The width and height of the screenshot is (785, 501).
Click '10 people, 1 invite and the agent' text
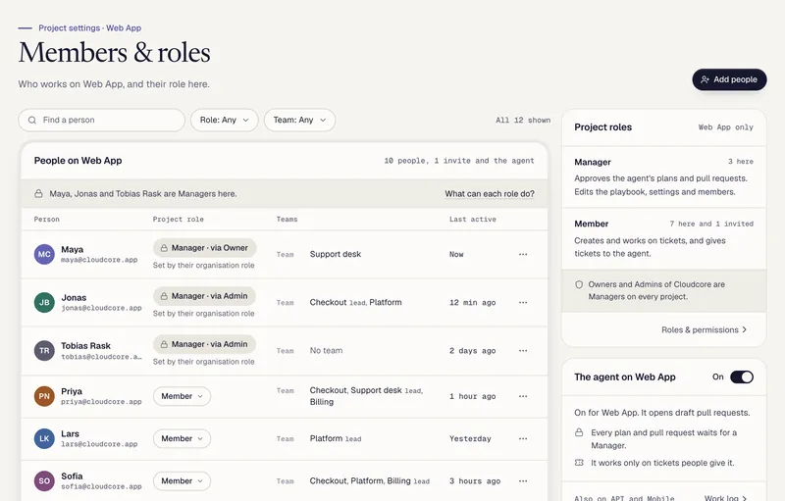pyautogui.click(x=459, y=161)
